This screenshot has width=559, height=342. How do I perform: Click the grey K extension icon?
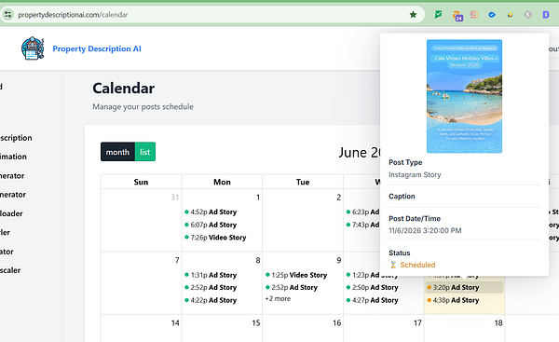pos(528,15)
